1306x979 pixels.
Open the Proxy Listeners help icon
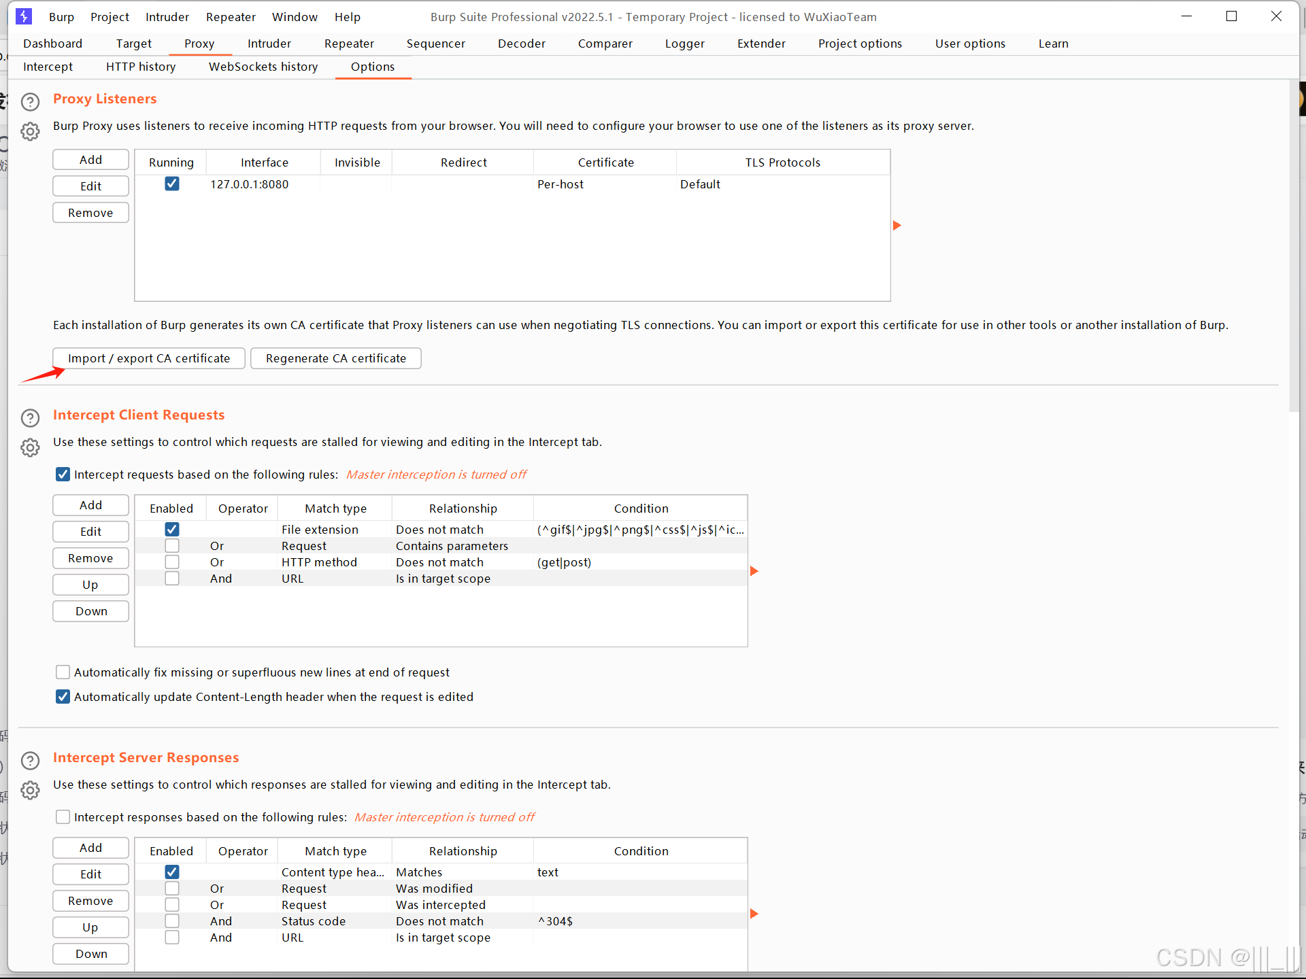coord(30,102)
